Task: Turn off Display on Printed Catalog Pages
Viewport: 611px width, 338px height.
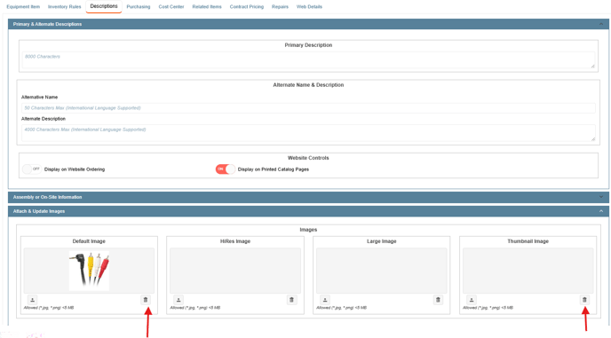Action: point(226,169)
